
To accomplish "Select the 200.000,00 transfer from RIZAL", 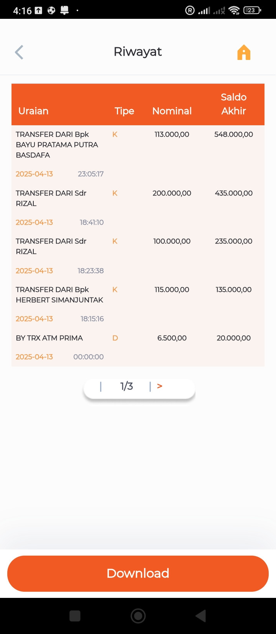I will 138,208.
